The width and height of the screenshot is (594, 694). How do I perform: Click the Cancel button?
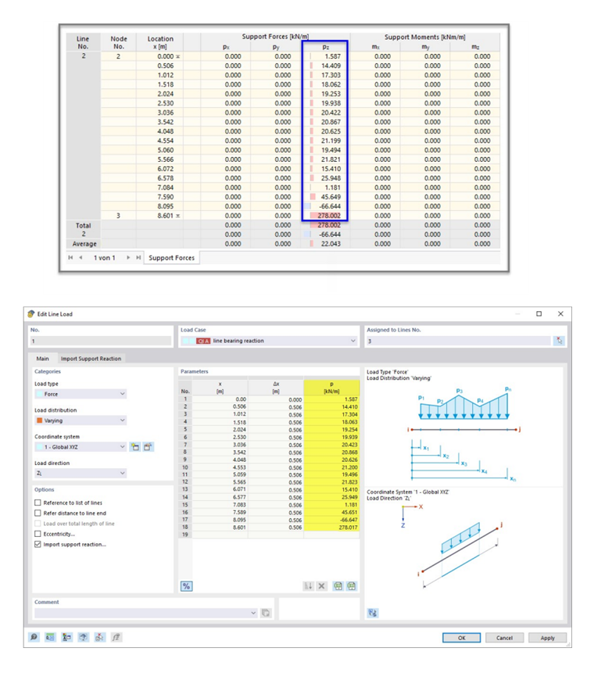[504, 638]
